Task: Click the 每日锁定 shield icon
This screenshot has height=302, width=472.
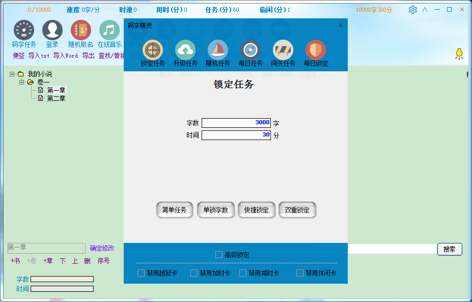Action: [316, 50]
